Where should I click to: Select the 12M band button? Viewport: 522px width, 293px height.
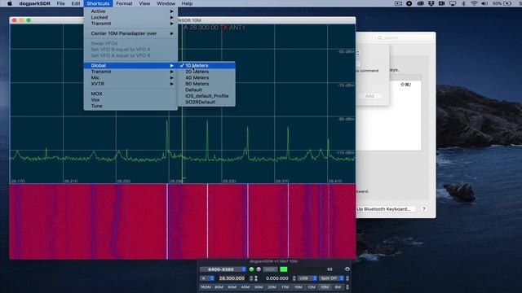coord(312,287)
